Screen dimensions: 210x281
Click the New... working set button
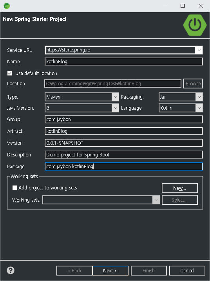tap(179, 188)
